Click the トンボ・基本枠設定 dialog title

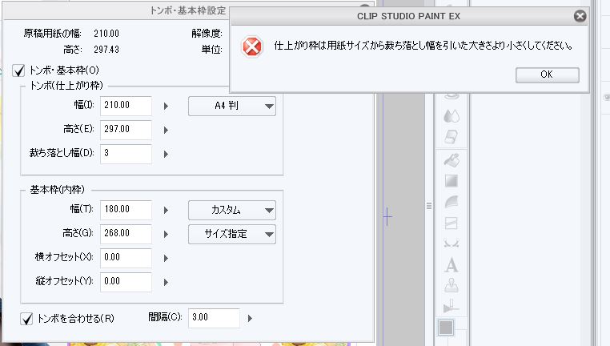(x=188, y=10)
